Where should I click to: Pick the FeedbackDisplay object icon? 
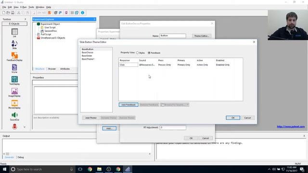pos(14,55)
